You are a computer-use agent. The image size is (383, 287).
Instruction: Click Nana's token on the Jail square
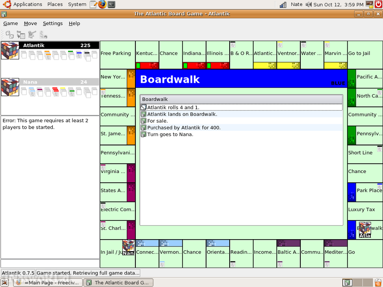128,247
